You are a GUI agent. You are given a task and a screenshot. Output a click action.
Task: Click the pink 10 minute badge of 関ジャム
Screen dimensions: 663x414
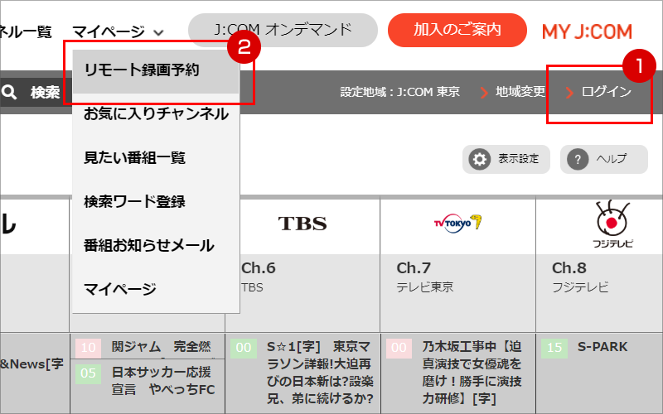89,348
